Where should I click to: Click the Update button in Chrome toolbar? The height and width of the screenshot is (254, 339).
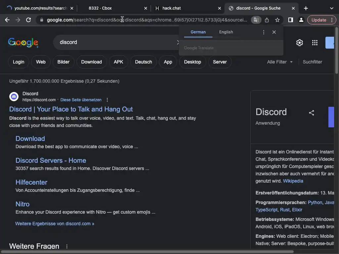319,20
